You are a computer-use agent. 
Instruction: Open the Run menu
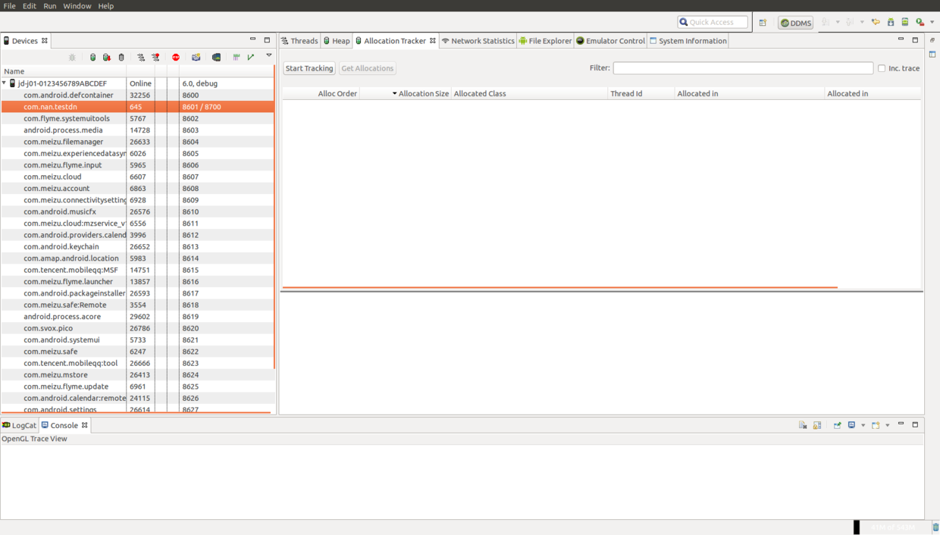tap(49, 5)
